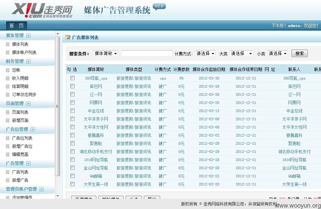Click the sidebar scrollbar down arrow
Viewport: 321px width, 209px height.
pos(58,196)
